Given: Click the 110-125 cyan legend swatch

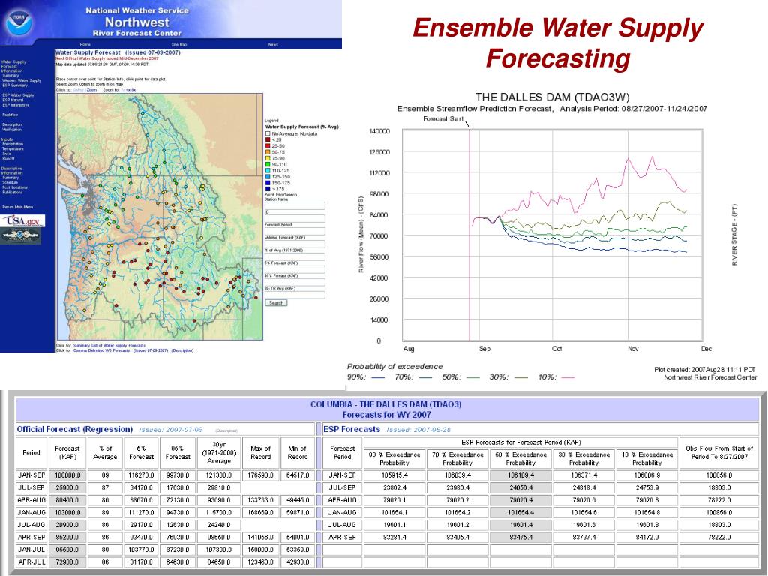Looking at the screenshot, I should click(268, 170).
